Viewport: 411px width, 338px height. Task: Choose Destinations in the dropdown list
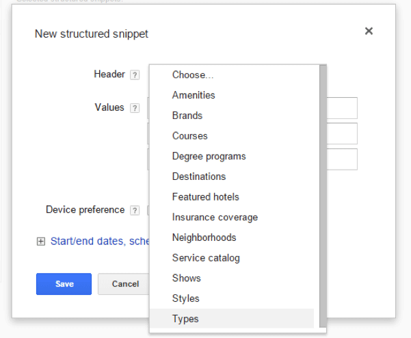198,177
